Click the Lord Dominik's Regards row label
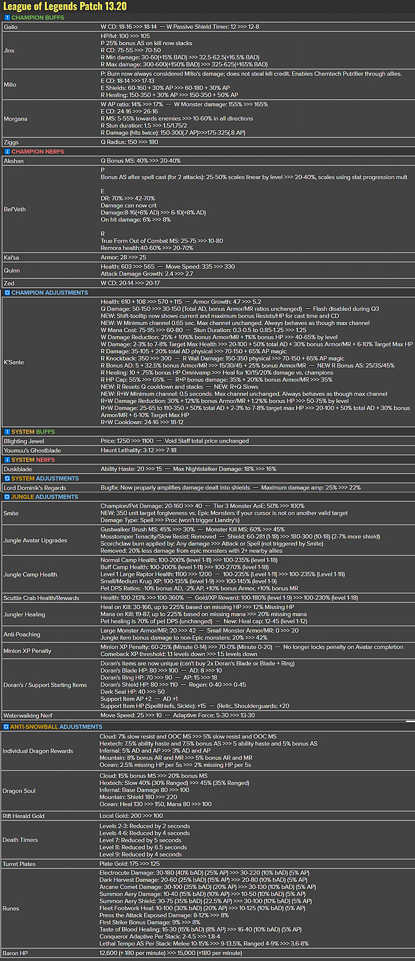 tap(35, 488)
